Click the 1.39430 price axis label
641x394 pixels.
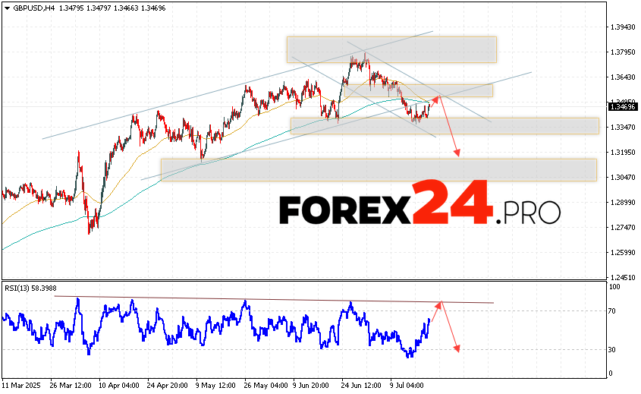pos(622,27)
